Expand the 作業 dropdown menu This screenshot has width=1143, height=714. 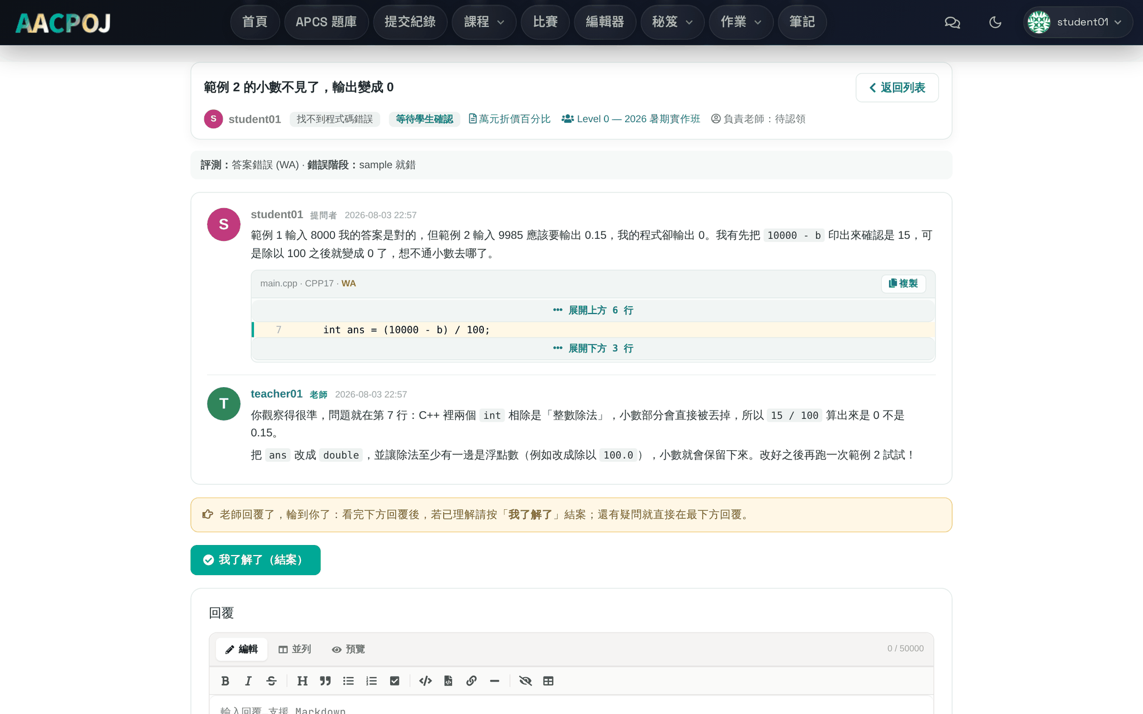click(x=741, y=22)
